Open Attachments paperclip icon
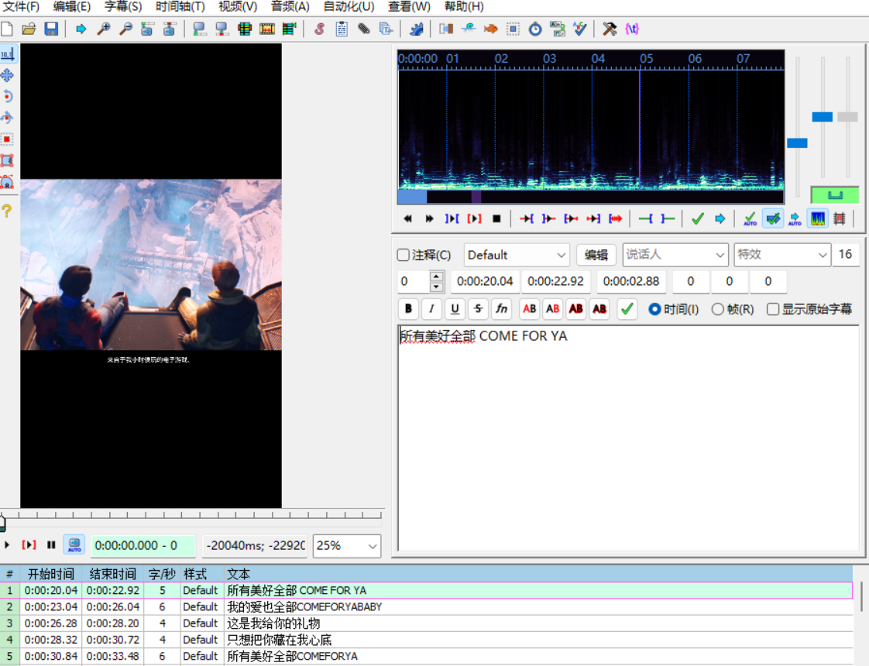This screenshot has width=869, height=666. coord(363,29)
